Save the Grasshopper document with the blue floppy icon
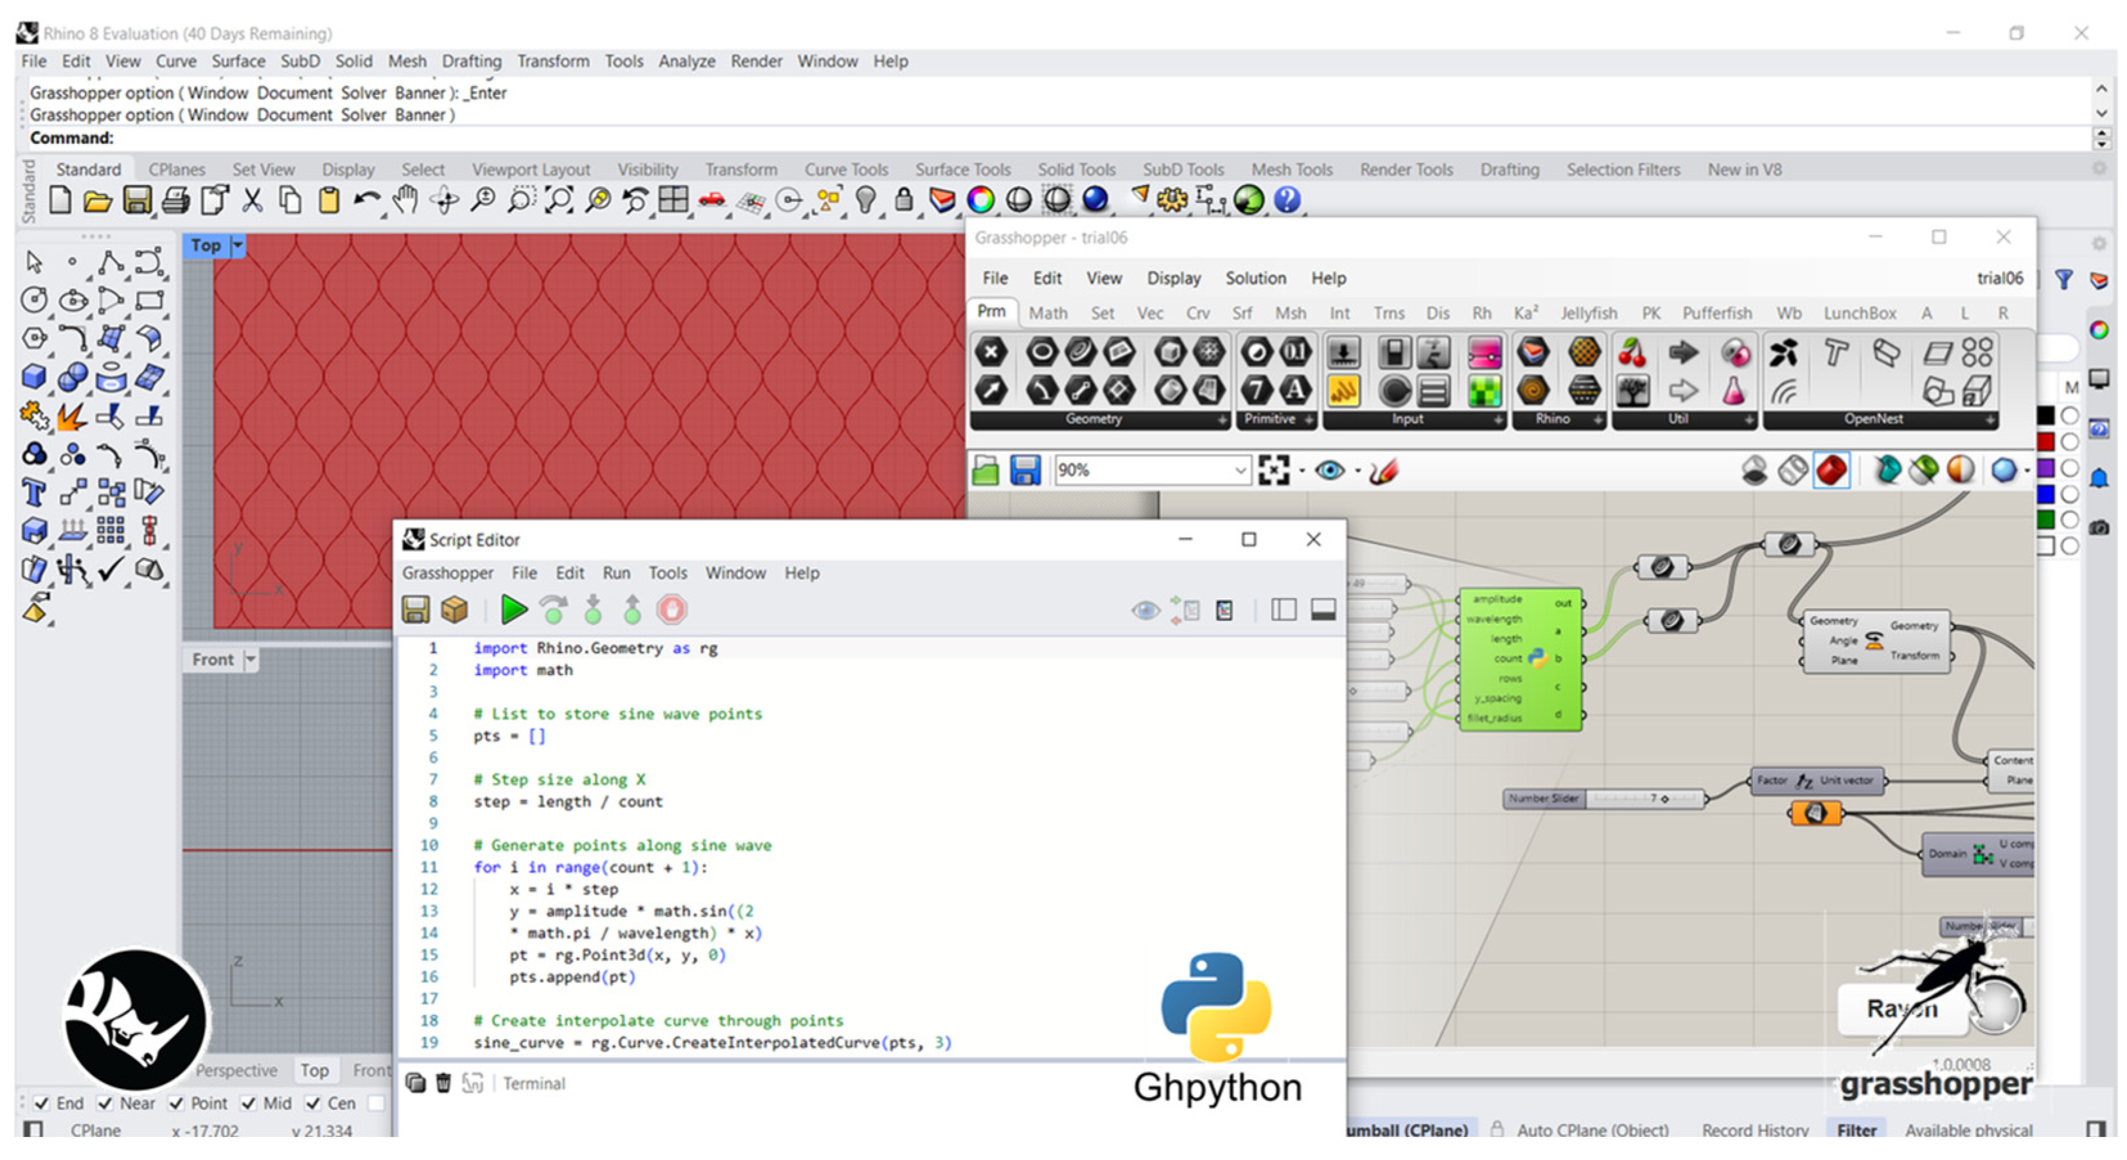 point(1025,471)
